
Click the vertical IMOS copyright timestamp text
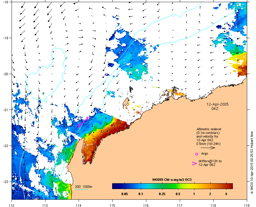[x=252, y=163]
